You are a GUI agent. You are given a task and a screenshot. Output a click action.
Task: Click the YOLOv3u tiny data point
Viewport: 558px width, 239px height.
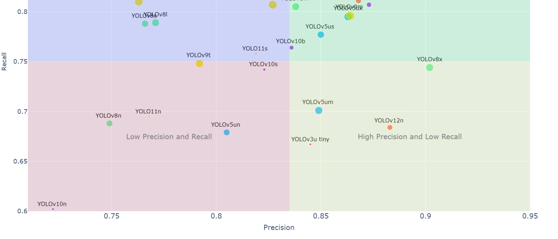click(310, 144)
